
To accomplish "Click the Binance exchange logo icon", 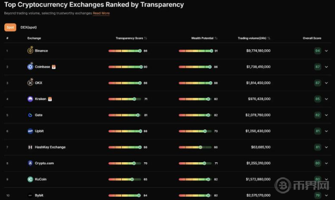I will point(30,51).
